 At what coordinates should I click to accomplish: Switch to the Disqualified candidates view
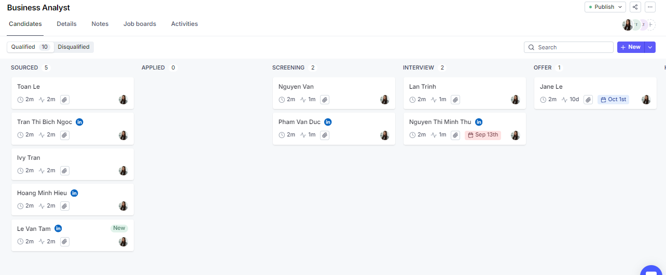click(74, 47)
